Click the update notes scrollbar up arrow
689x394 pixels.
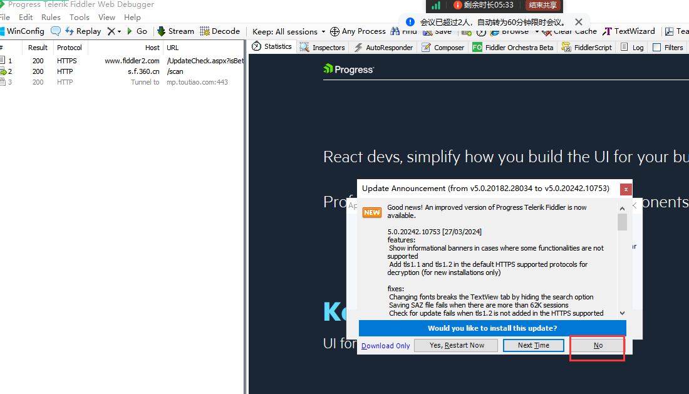[622, 209]
